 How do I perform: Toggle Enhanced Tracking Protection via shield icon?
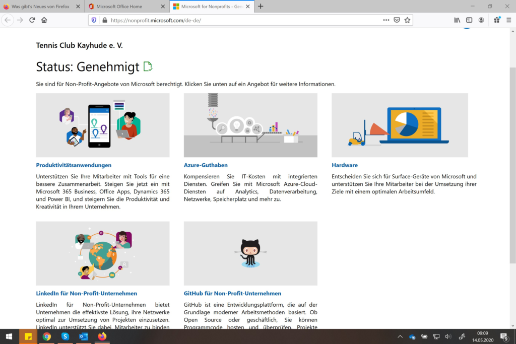pyautogui.click(x=95, y=20)
